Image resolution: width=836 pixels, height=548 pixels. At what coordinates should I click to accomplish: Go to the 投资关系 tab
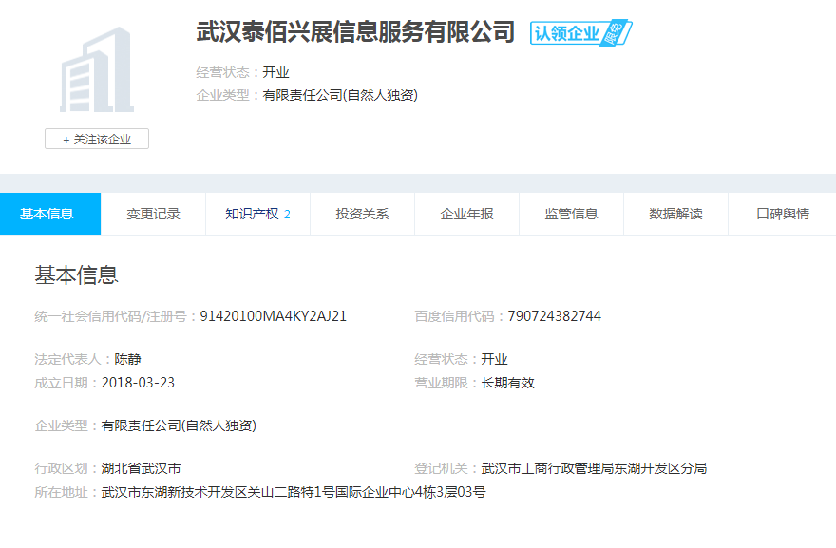coord(362,214)
